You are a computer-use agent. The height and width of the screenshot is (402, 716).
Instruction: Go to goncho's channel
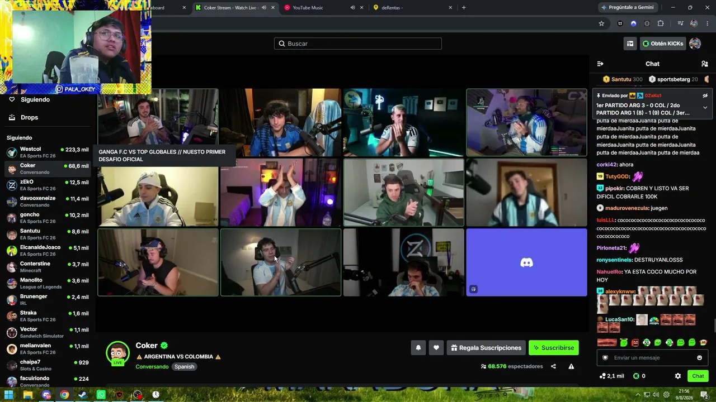click(48, 218)
